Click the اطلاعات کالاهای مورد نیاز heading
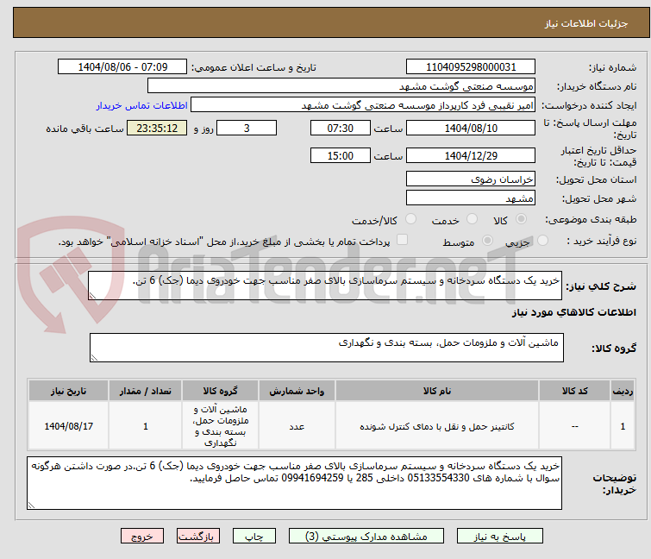 coord(573,312)
